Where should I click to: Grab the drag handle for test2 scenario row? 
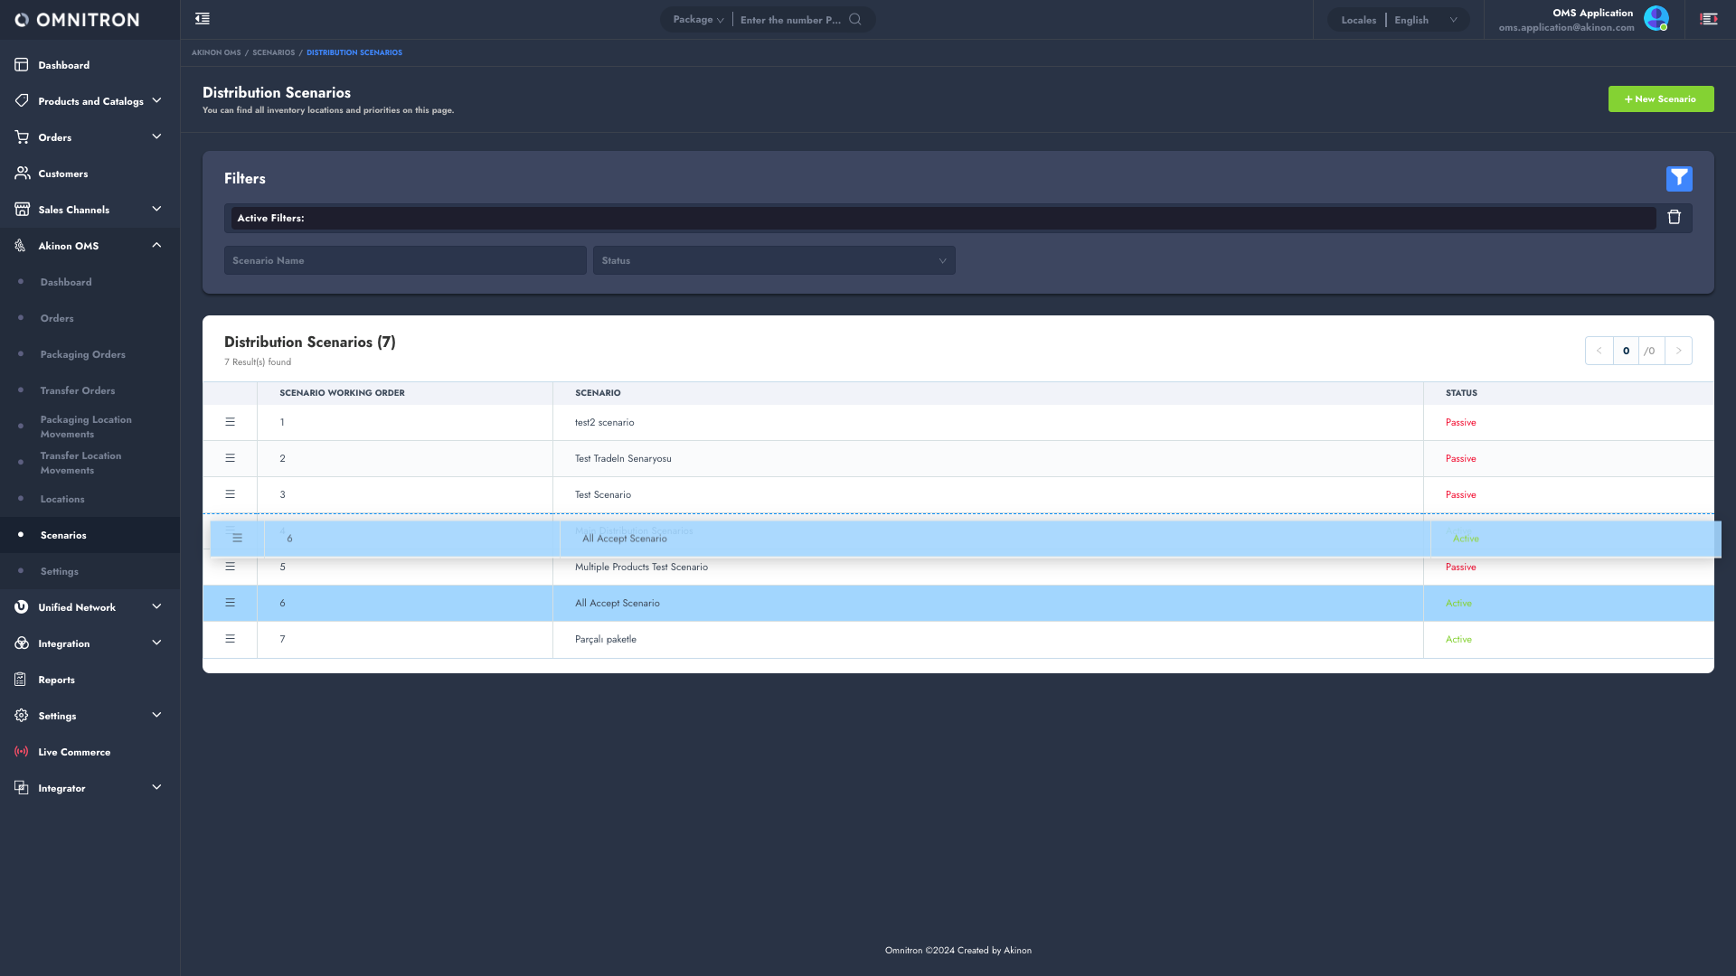click(x=230, y=422)
